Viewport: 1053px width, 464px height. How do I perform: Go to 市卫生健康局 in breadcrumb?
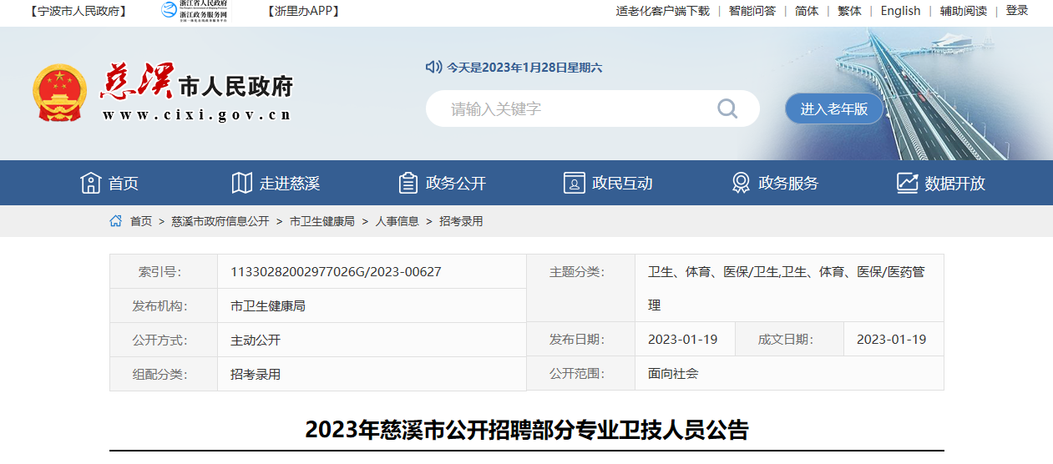pos(321,221)
